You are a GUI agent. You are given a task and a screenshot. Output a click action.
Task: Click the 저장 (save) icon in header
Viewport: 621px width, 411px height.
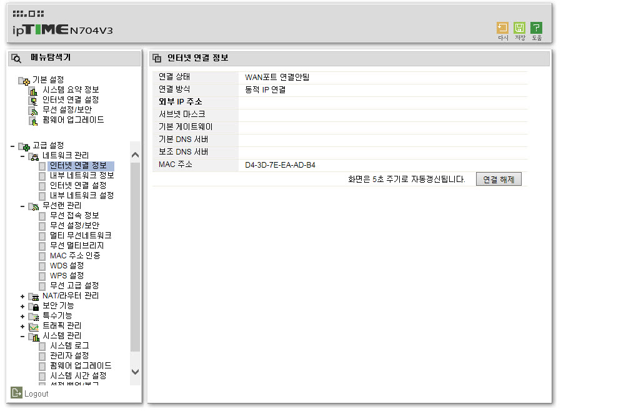point(519,28)
